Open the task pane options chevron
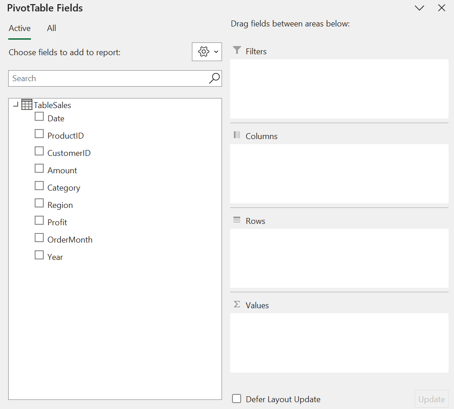Screen dimensions: 454x409 (x=419, y=8)
